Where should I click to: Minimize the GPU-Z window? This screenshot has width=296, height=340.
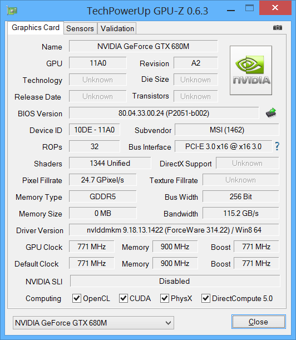231,11
